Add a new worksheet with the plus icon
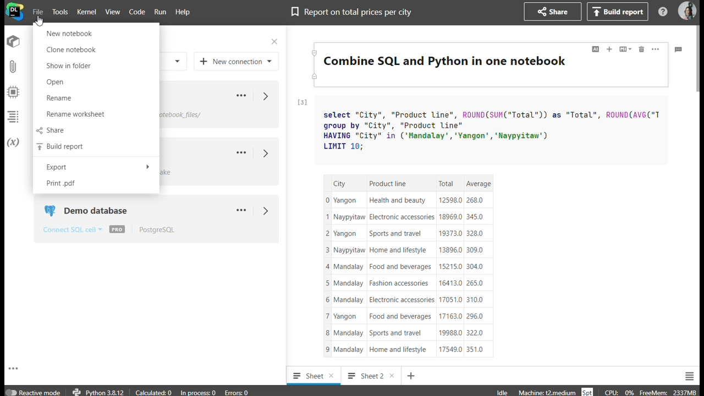This screenshot has width=704, height=396. pos(410,376)
